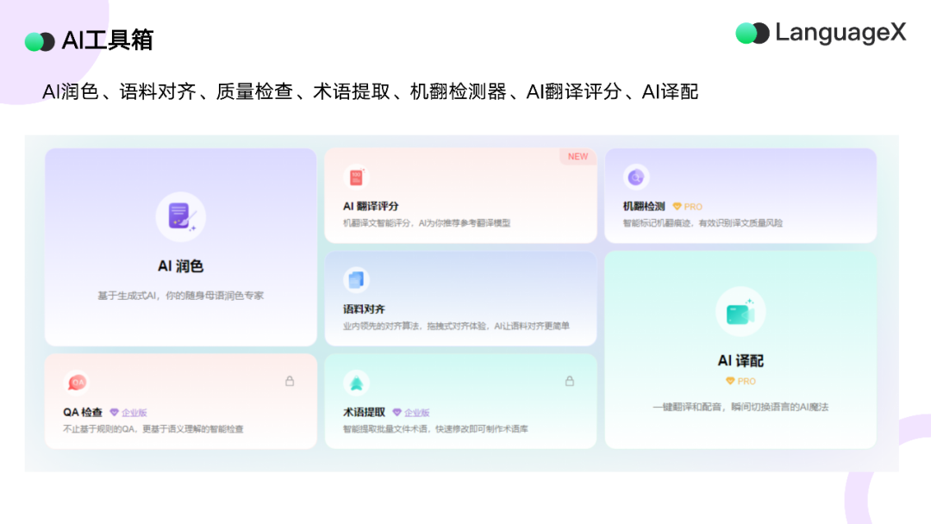Viewport: 931px width, 524px height.
Task: Toggle the lock on the 术语提取 card
Action: [x=570, y=380]
